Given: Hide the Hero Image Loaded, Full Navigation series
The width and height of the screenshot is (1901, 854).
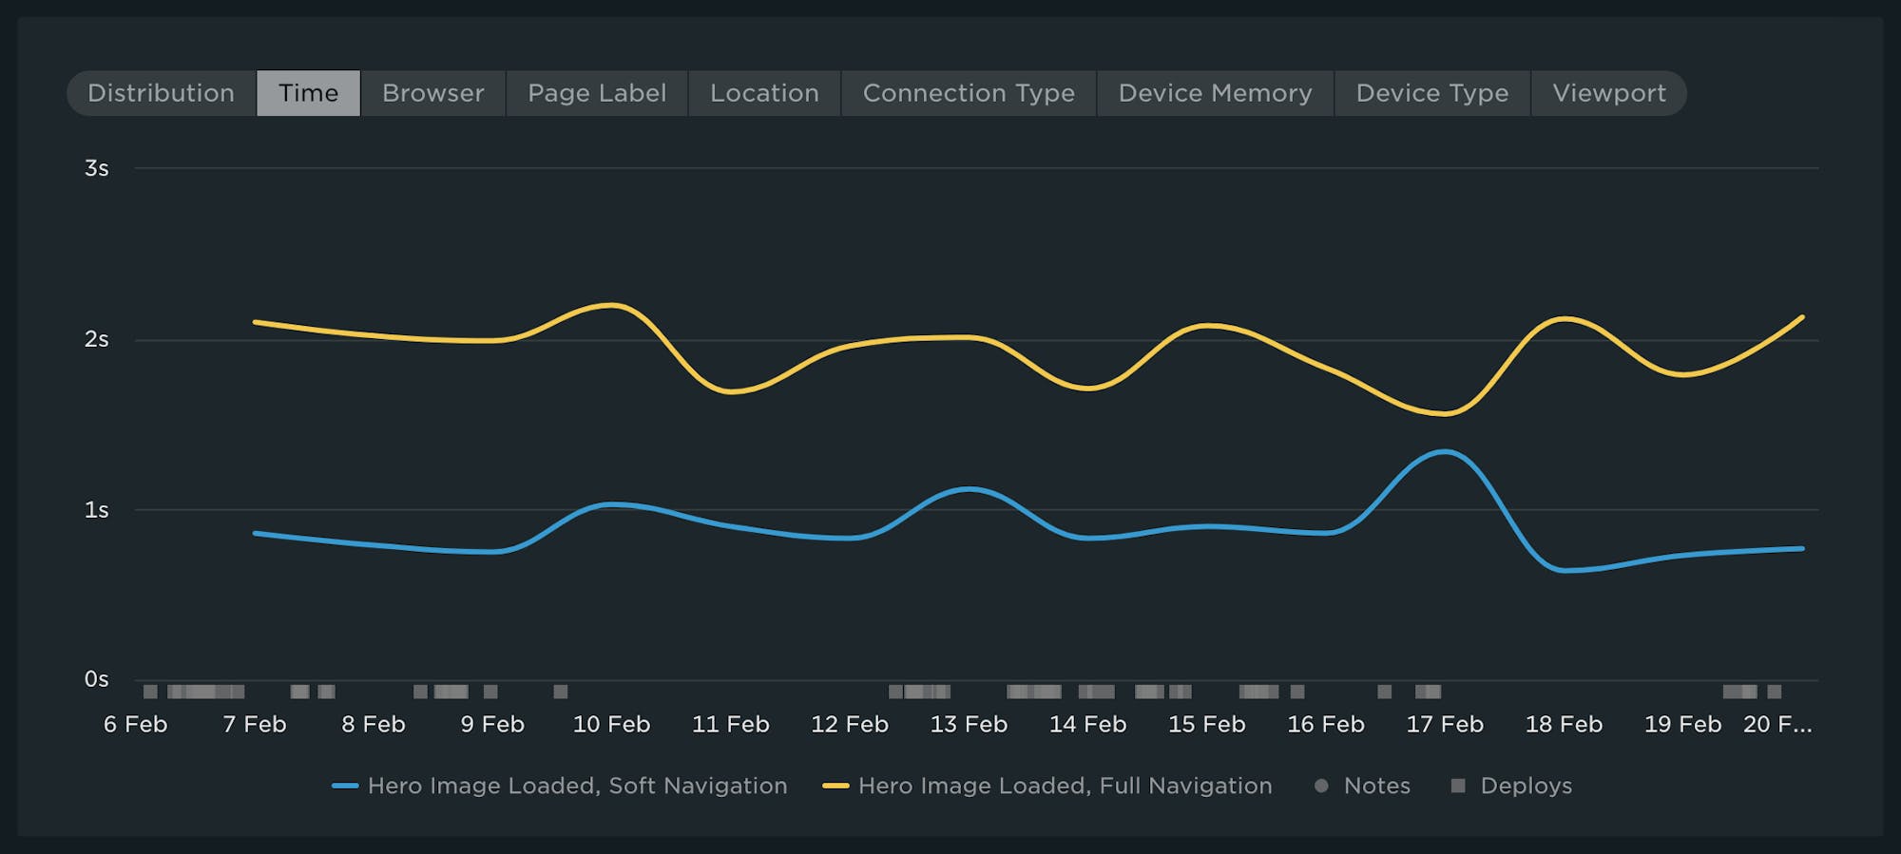Looking at the screenshot, I should point(1065,786).
